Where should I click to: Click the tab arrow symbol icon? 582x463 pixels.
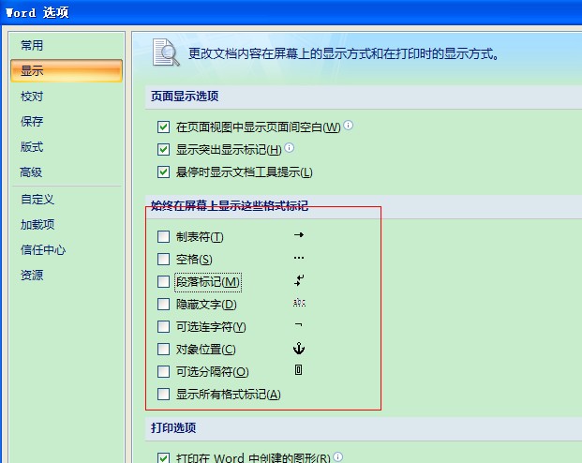299,234
